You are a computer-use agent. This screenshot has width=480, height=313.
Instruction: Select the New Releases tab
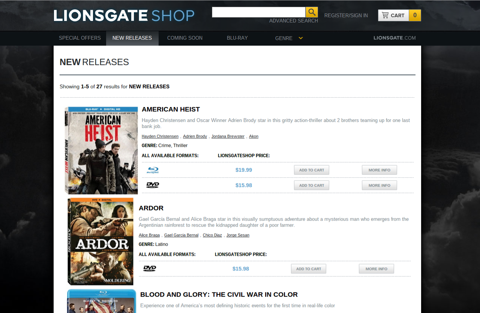pyautogui.click(x=132, y=38)
